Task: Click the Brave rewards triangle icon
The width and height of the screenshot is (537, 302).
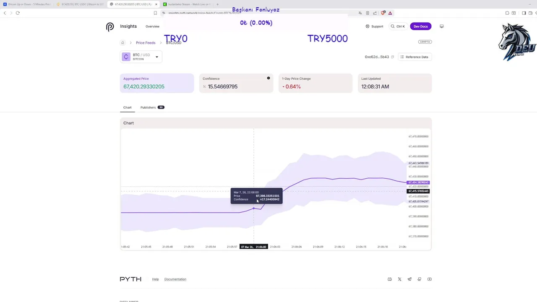Action: (390, 13)
